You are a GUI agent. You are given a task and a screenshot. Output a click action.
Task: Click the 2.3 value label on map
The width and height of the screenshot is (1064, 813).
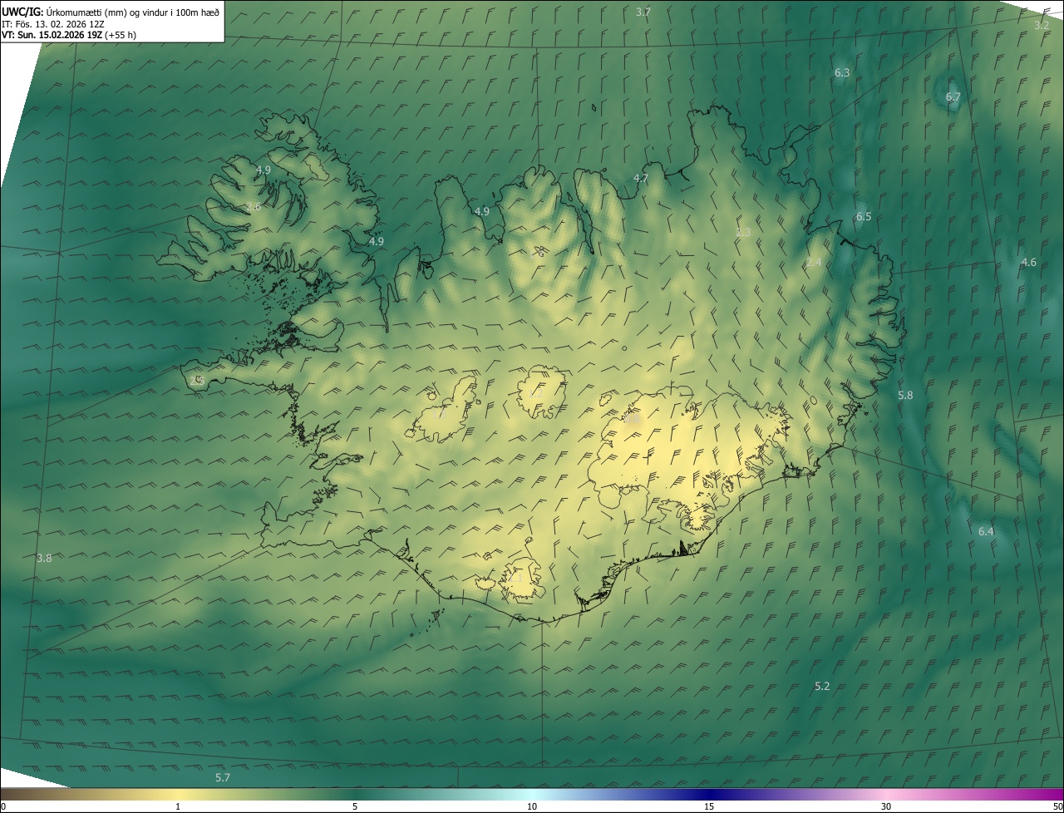point(744,232)
